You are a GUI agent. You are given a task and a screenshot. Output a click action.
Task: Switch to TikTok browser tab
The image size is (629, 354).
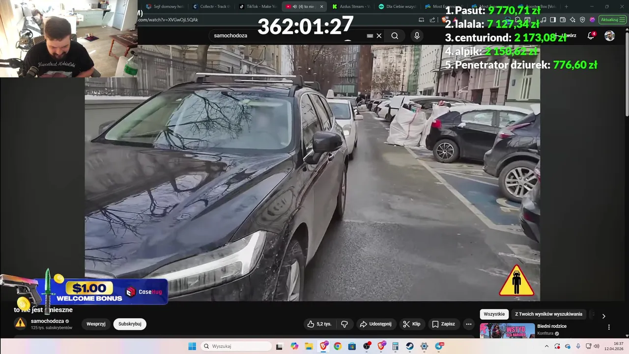[x=257, y=6]
